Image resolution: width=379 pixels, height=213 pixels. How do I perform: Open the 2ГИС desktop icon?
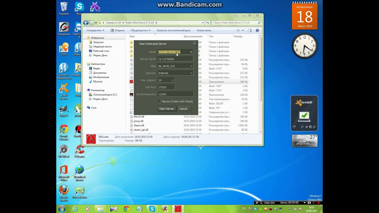[x=64, y=49]
